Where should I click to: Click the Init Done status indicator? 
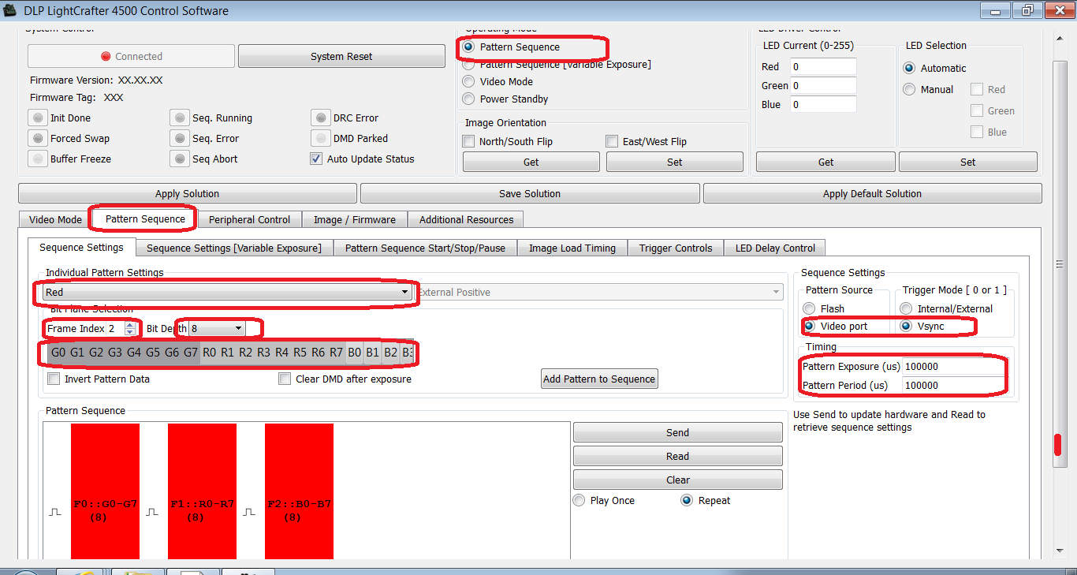click(38, 118)
